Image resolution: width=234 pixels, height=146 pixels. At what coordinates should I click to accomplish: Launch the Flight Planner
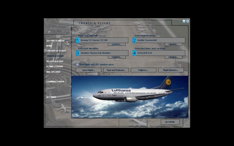171,70
